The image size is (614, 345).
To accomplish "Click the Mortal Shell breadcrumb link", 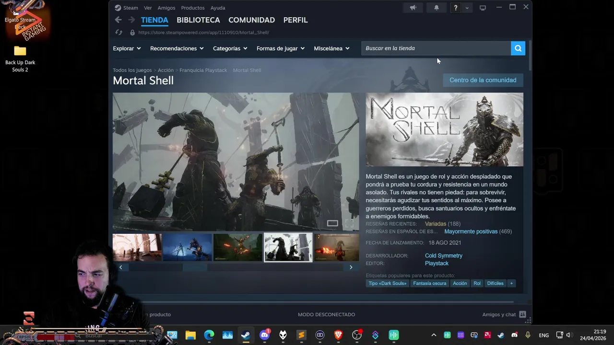I will coord(247,70).
